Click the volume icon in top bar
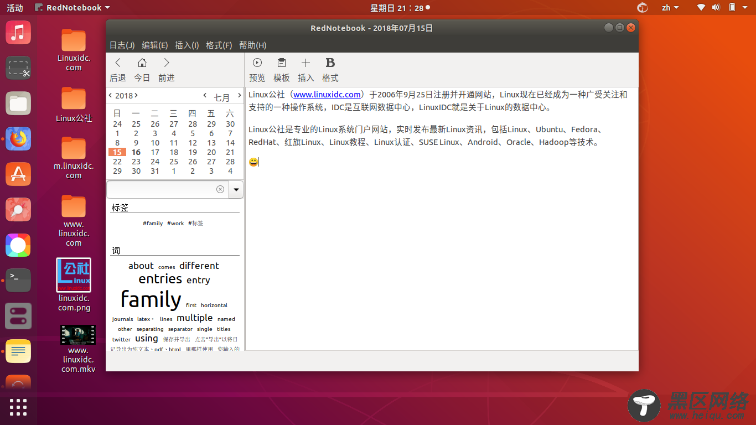 pyautogui.click(x=716, y=8)
